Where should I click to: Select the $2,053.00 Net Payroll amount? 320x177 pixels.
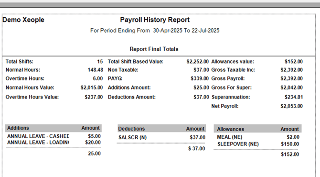pos(291,106)
